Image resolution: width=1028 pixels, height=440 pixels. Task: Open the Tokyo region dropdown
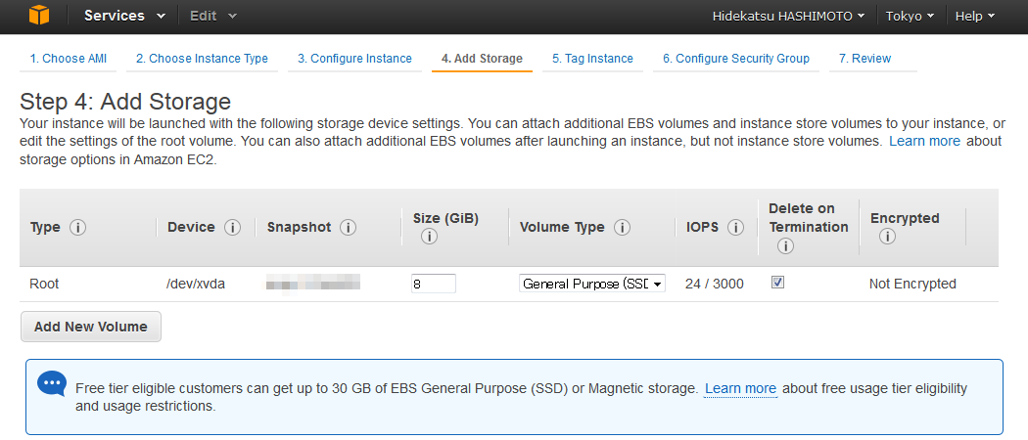[x=910, y=17]
